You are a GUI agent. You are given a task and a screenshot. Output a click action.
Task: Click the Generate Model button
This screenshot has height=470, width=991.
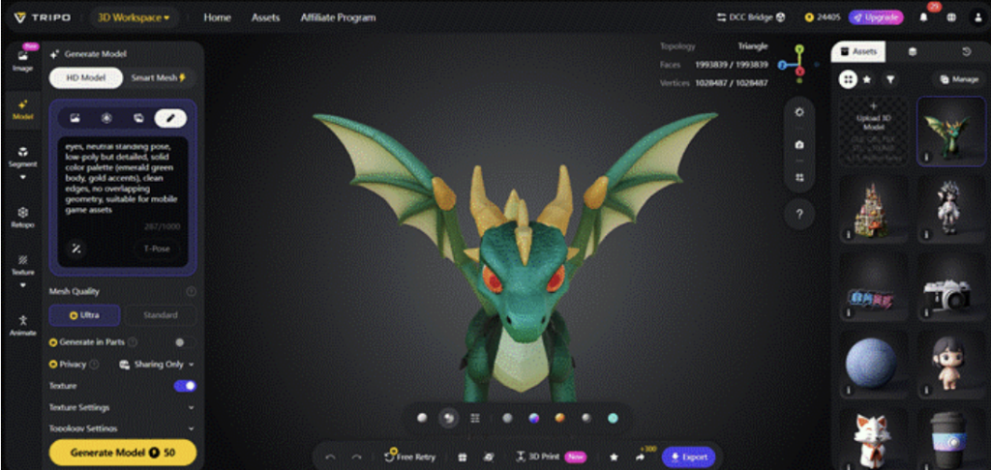(122, 453)
